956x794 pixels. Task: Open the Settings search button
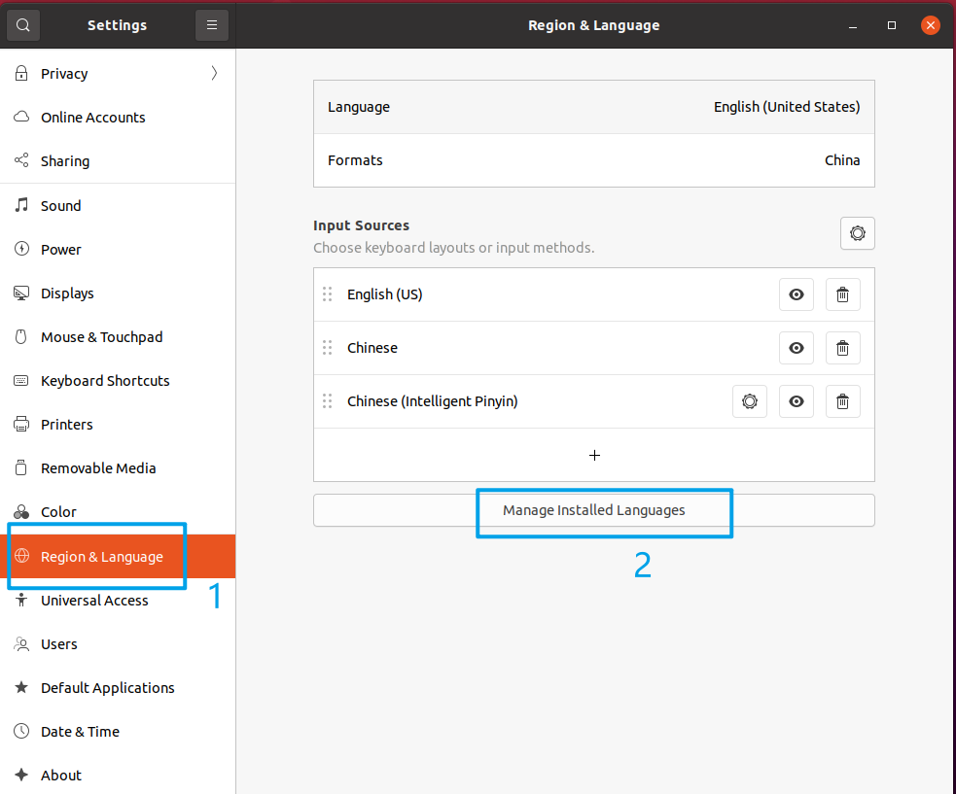[23, 25]
